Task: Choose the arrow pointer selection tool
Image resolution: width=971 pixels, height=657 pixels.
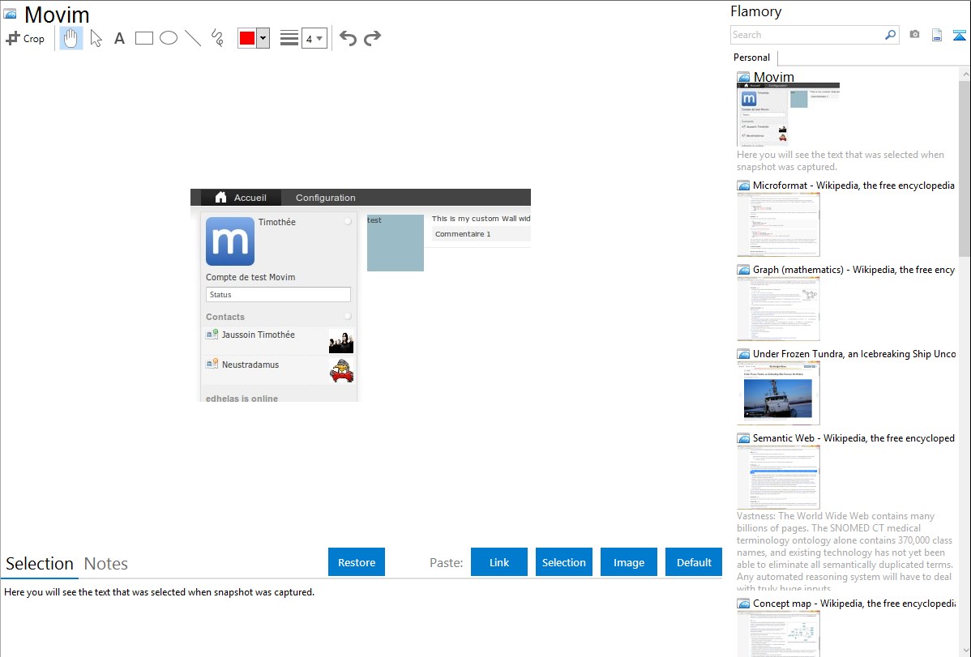Action: (x=96, y=38)
